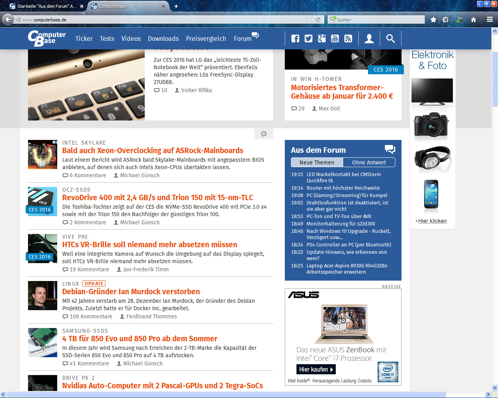Open Ticker menu item
The height and width of the screenshot is (398, 498).
pyautogui.click(x=84, y=38)
